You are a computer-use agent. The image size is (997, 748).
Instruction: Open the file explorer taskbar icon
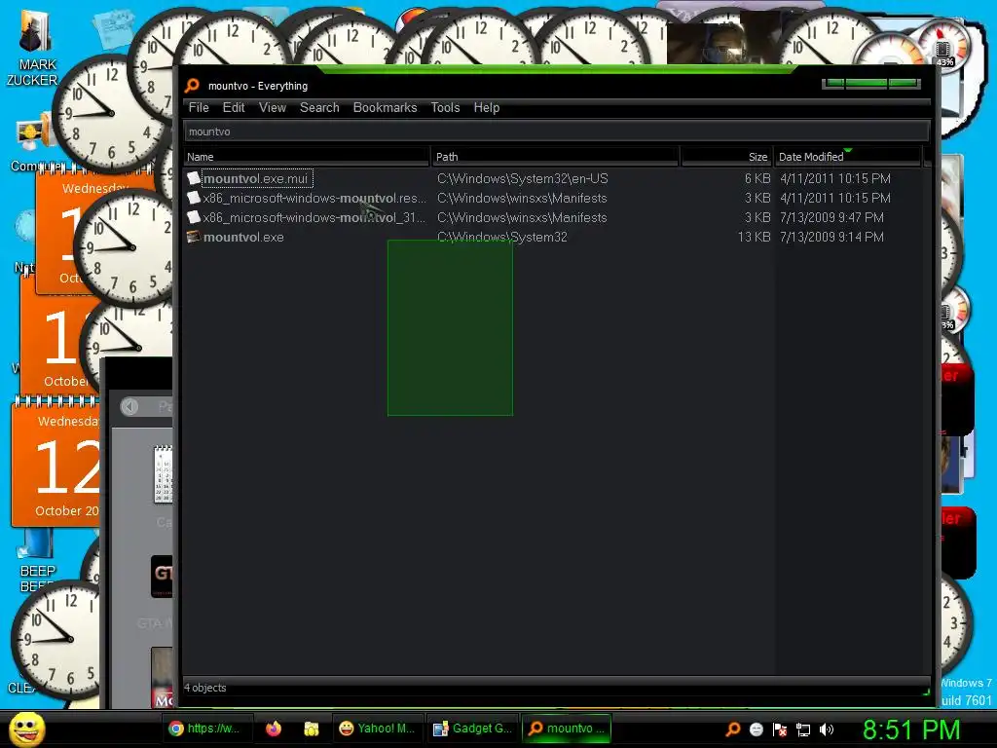311,729
